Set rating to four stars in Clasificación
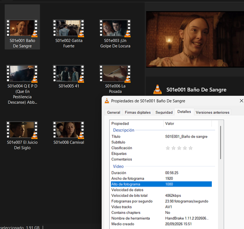244x229 pixels. pos(185,148)
